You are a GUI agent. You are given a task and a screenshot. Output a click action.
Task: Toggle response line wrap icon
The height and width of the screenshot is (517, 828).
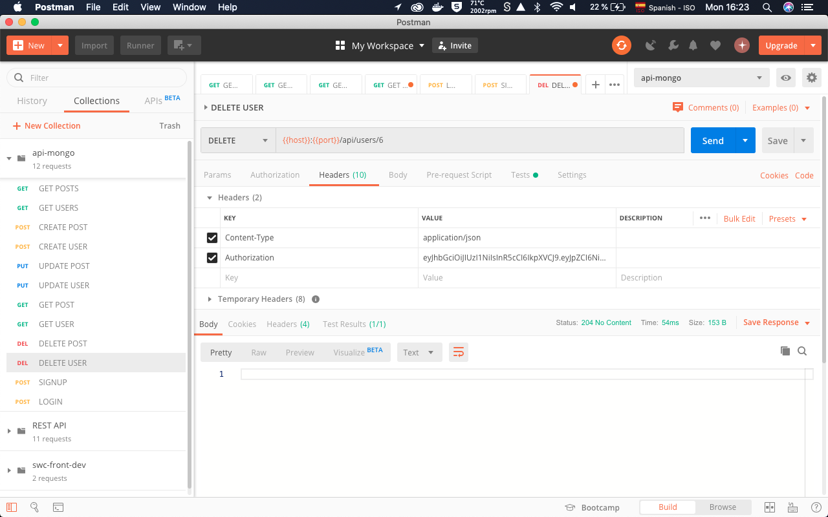pos(459,352)
